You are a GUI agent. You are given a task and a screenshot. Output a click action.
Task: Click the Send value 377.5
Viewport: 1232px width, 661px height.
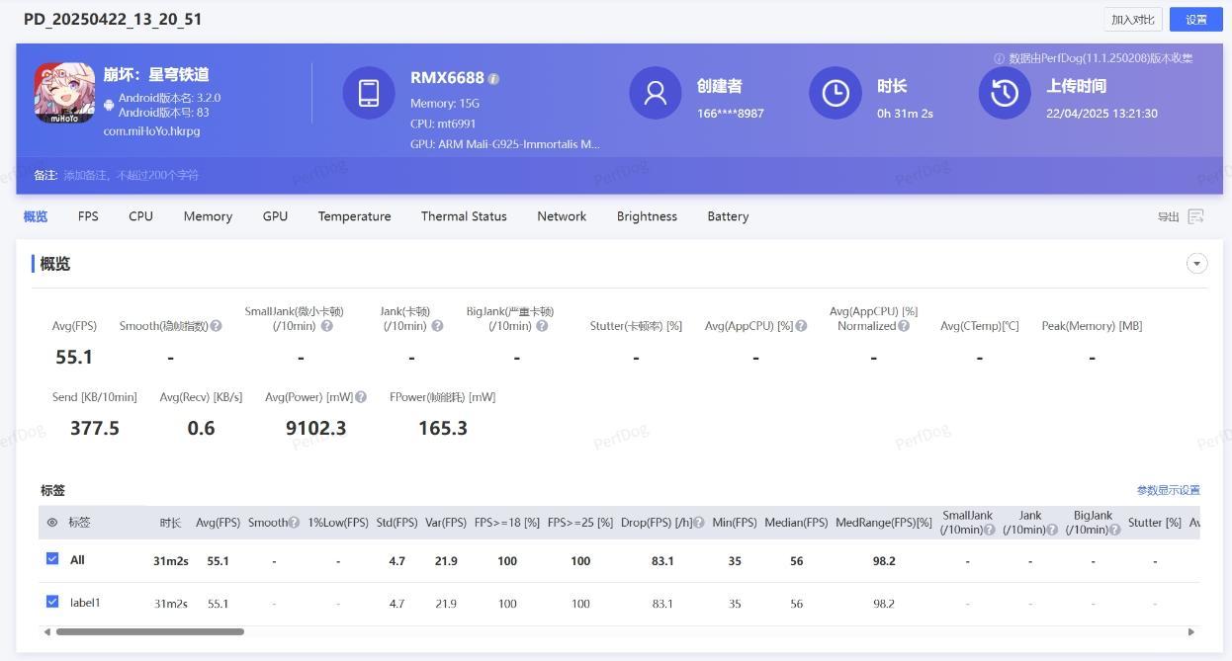[x=95, y=428]
